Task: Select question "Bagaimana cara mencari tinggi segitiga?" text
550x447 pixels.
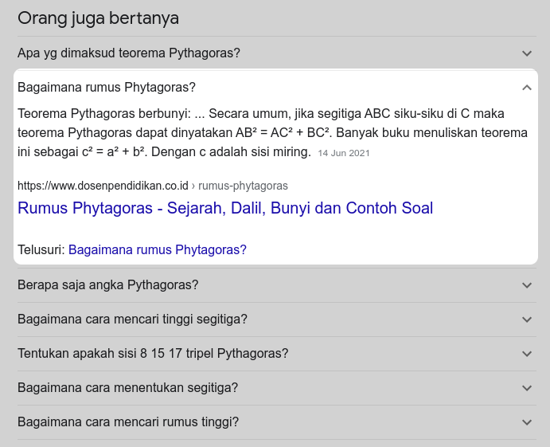Action: coord(132,320)
